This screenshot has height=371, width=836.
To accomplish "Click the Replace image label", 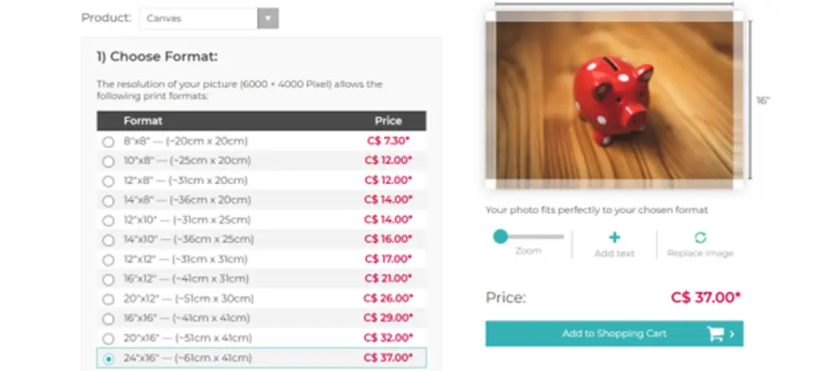I will [700, 253].
